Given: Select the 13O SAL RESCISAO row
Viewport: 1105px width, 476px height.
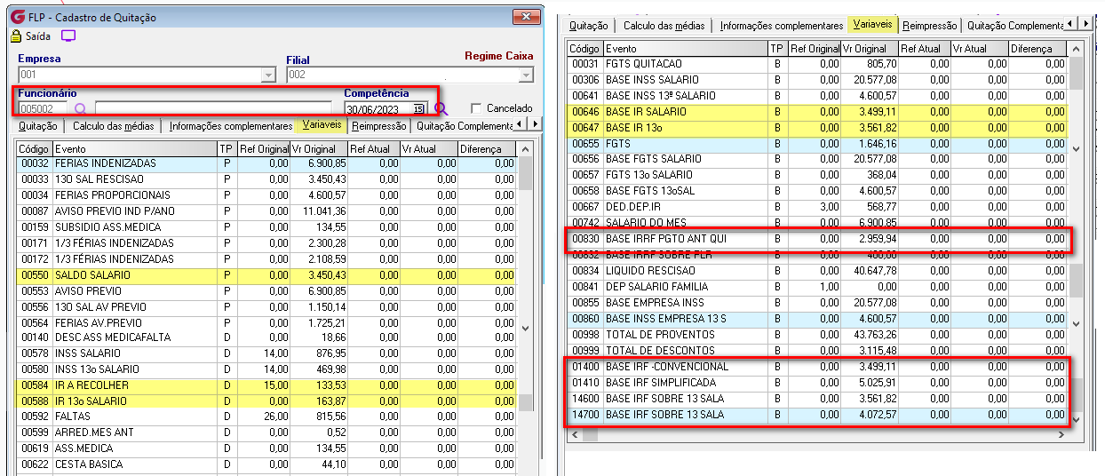Looking at the screenshot, I should click(x=267, y=179).
